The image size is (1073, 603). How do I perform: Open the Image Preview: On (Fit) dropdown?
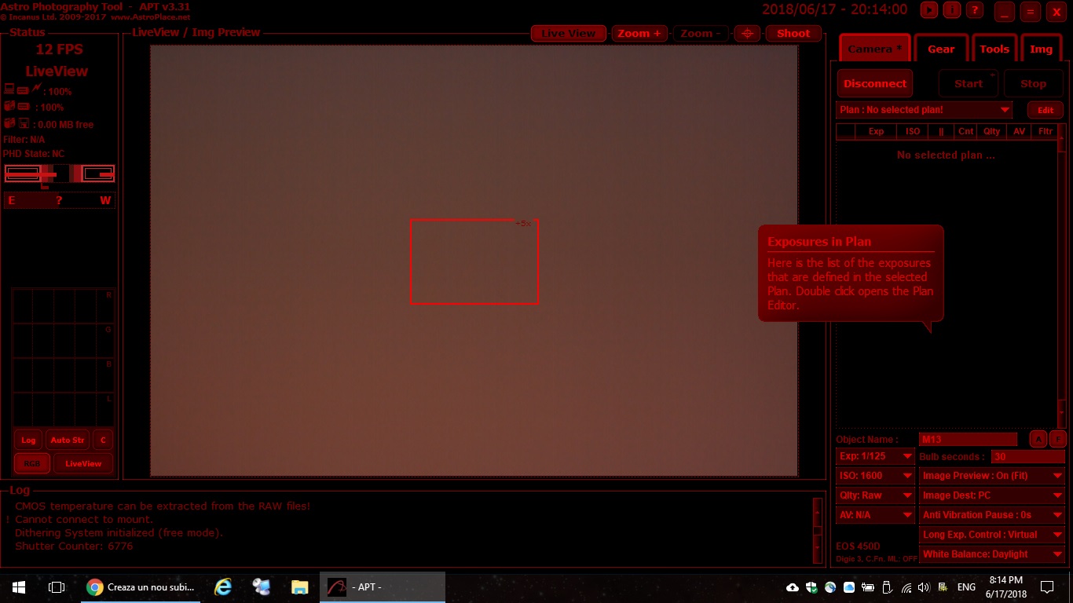(992, 476)
